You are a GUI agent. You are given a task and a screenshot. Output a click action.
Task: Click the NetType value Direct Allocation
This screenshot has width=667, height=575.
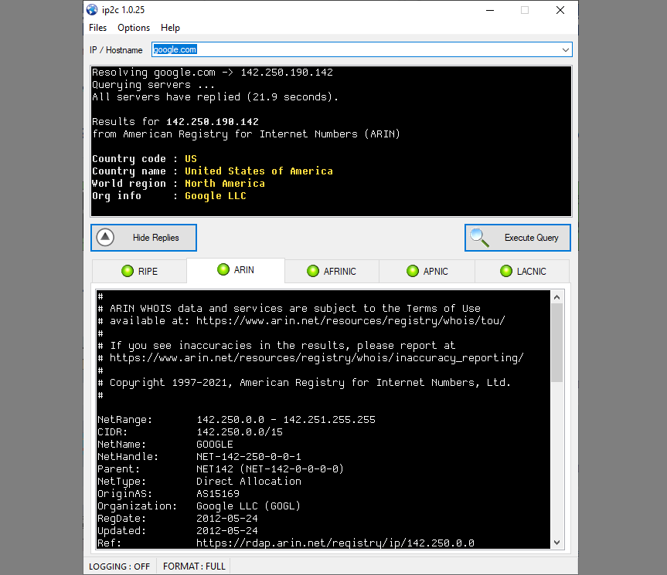[x=249, y=481]
